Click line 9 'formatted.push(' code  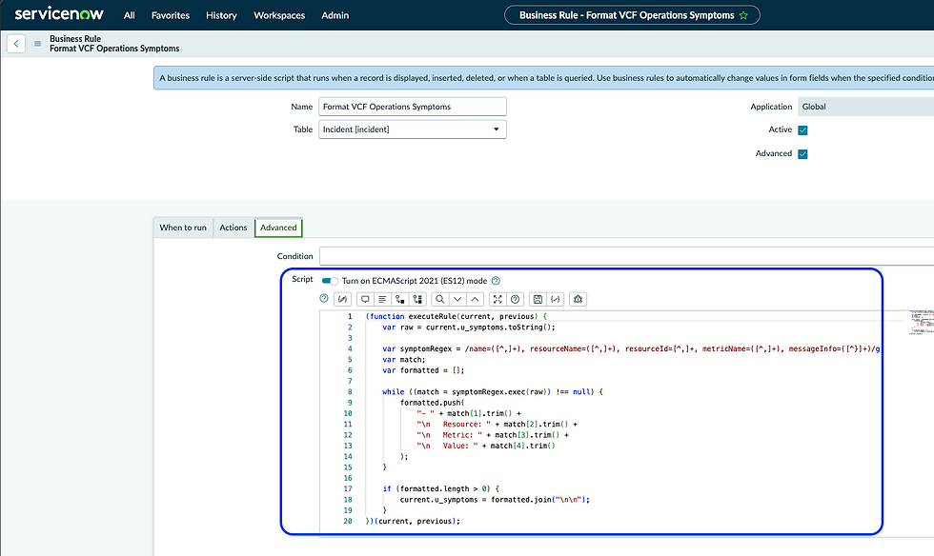point(432,403)
